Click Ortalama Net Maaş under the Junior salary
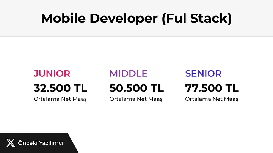The image size is (273, 153). (60, 99)
